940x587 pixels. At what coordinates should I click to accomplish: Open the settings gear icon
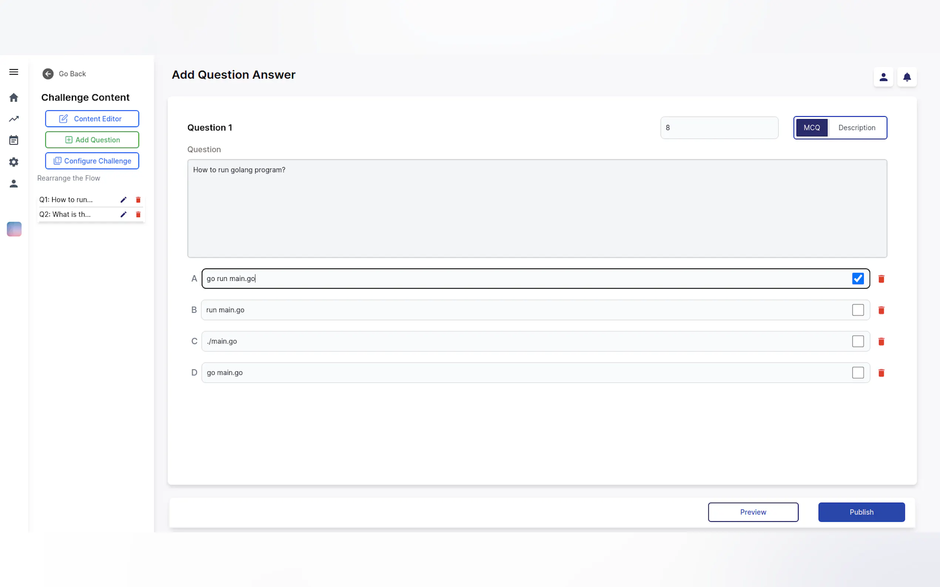click(x=14, y=162)
